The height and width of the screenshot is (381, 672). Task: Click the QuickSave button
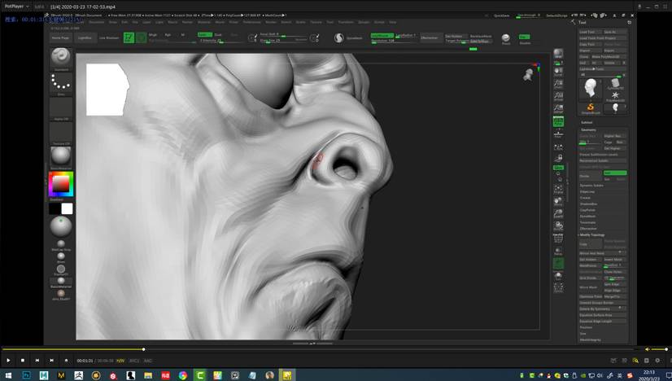501,16
